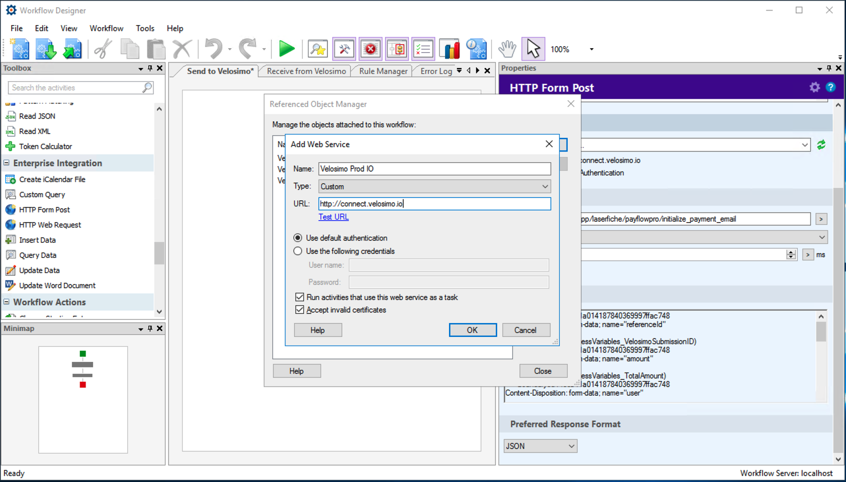Click the Delete X toolbar icon
Image resolution: width=846 pixels, height=482 pixels.
(x=182, y=49)
